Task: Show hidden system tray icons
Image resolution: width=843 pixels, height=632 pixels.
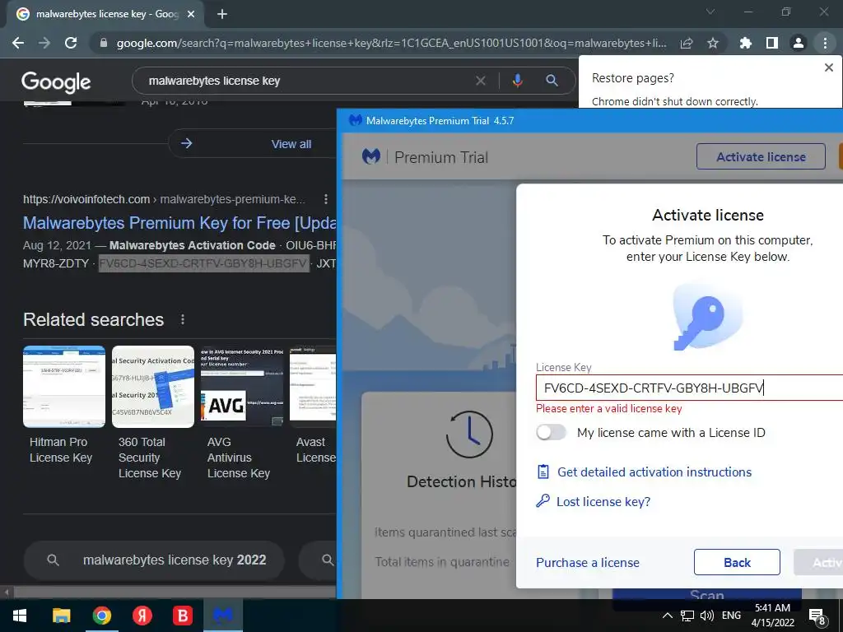Action: pos(667,616)
